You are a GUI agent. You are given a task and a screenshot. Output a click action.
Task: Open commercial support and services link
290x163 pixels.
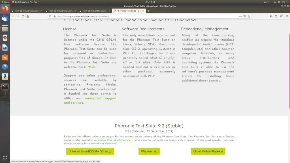tap(90, 100)
